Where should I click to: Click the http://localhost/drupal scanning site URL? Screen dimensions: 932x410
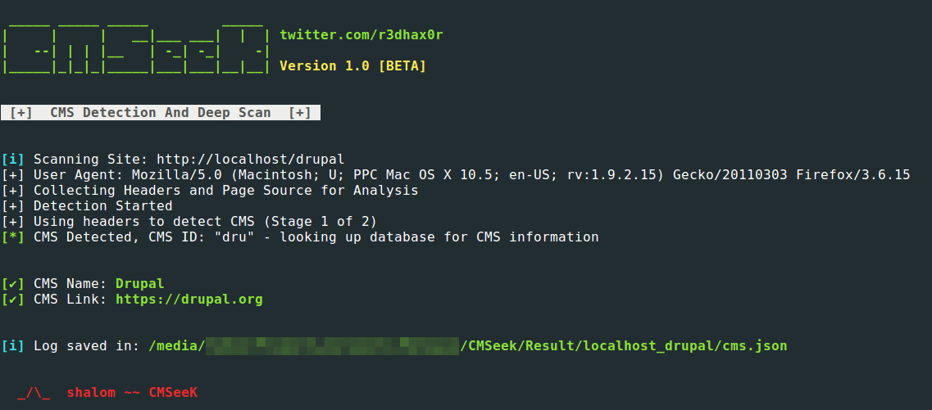pyautogui.click(x=250, y=159)
